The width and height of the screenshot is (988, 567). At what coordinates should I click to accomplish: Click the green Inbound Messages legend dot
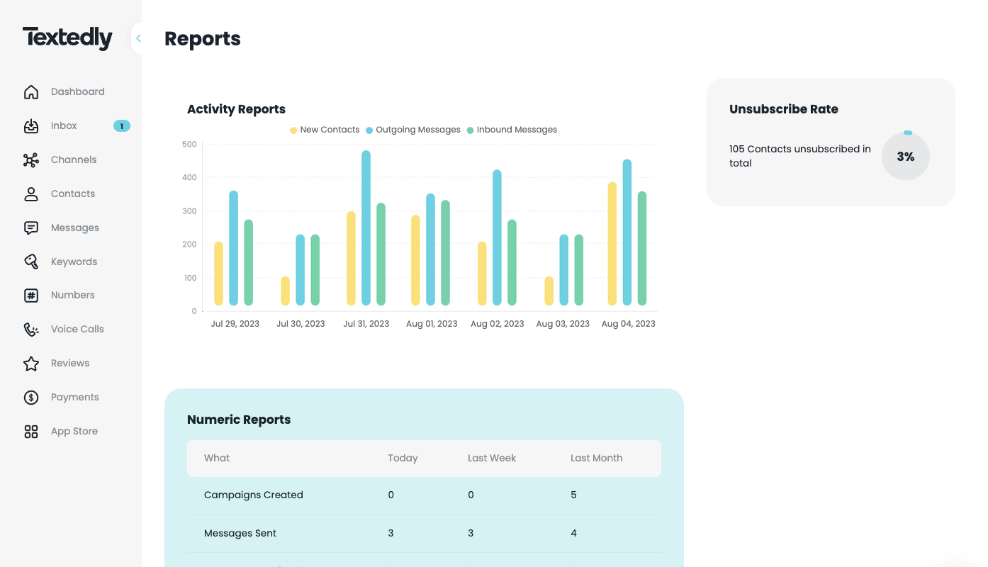point(470,130)
